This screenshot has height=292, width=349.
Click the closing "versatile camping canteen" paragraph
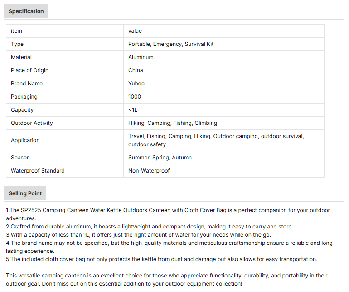coord(167,279)
